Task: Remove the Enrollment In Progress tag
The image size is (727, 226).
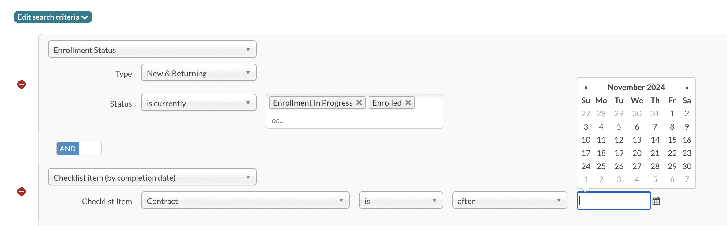Action: (359, 103)
